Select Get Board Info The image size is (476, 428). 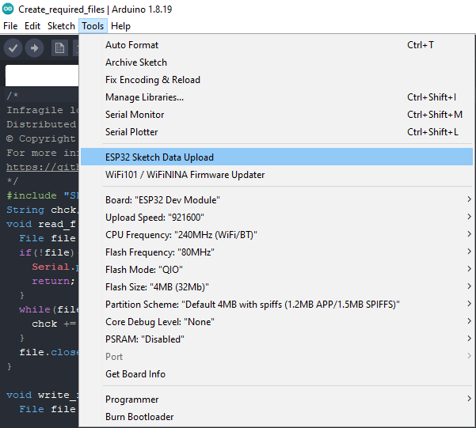pyautogui.click(x=276, y=374)
